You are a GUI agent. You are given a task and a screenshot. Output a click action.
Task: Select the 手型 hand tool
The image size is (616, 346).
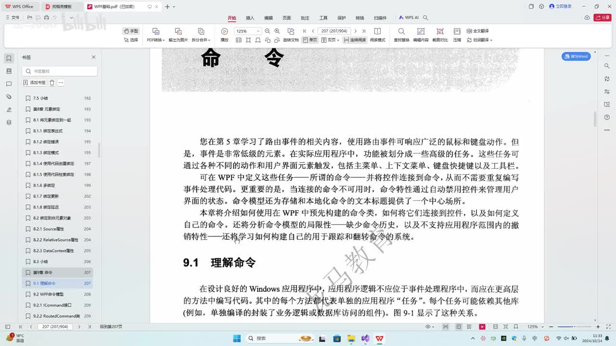coord(130,31)
